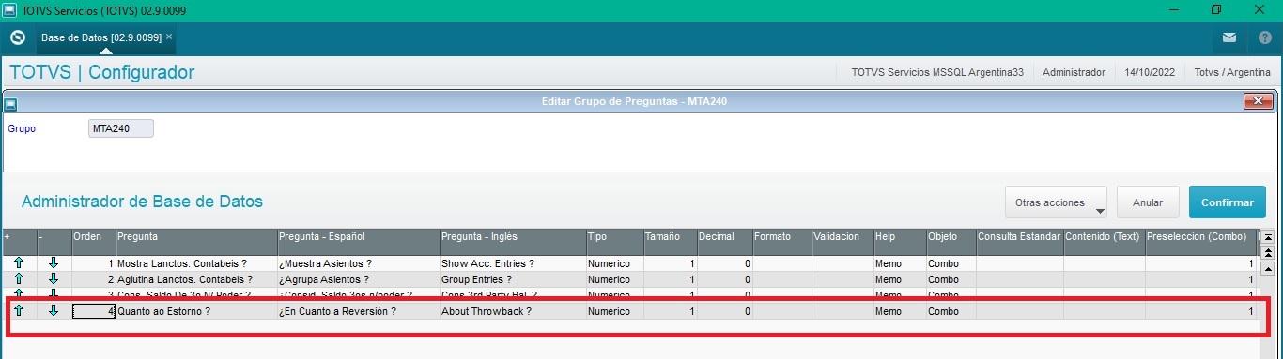Viewport: 1283px width, 359px height.
Task: Jump to first row with top scroll button
Action: (x=1267, y=237)
